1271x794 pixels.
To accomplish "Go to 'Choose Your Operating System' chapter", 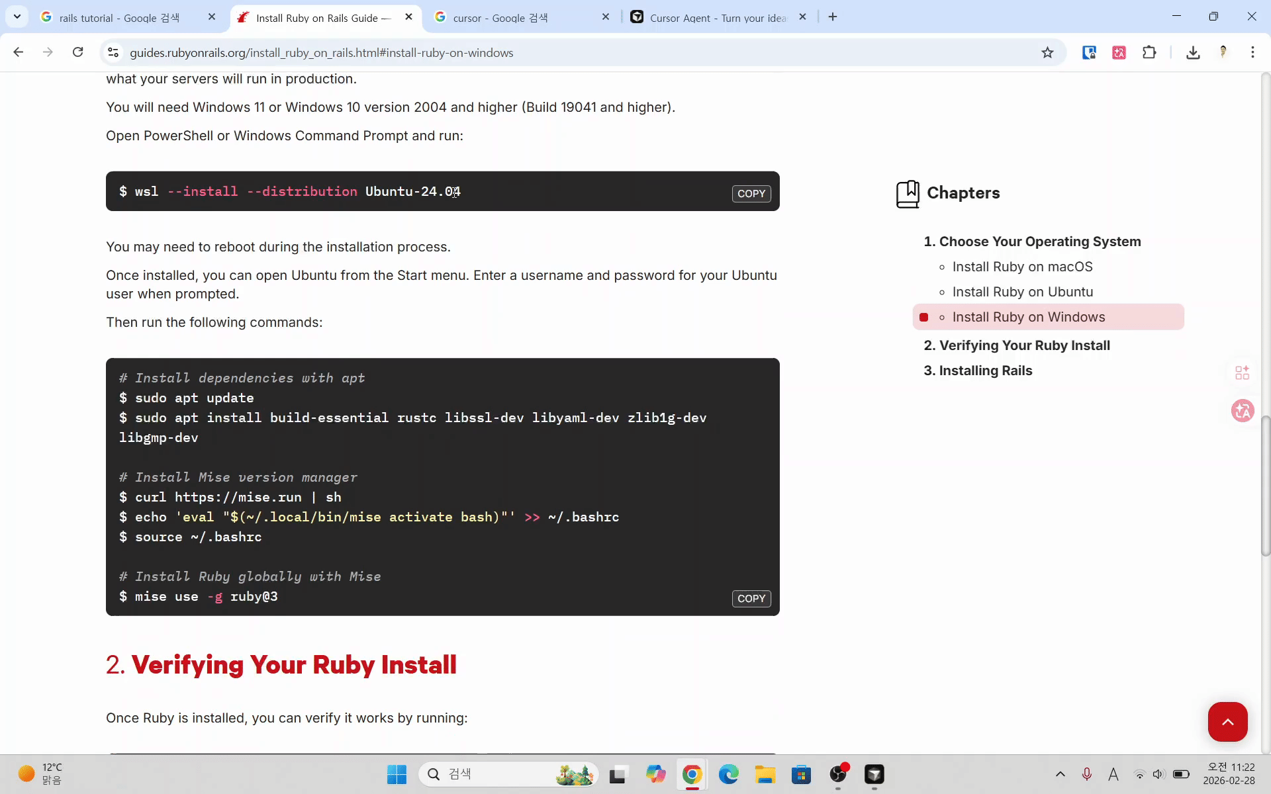I will point(1032,242).
